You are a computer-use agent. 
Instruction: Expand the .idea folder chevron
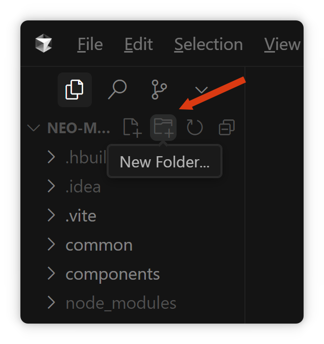point(52,186)
